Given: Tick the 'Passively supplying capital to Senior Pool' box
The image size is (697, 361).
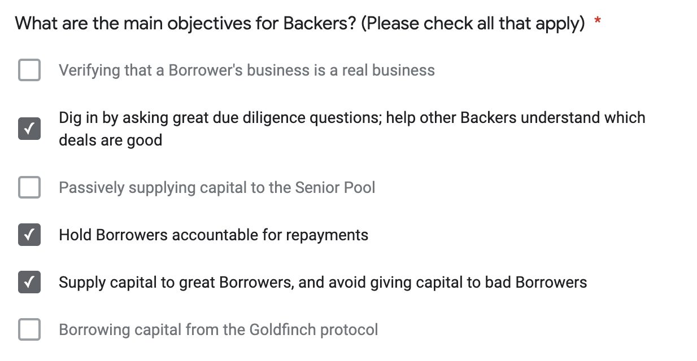Looking at the screenshot, I should [x=29, y=187].
